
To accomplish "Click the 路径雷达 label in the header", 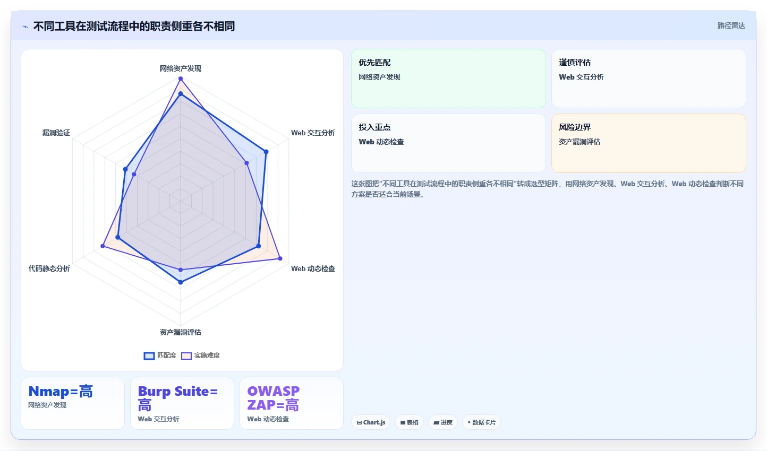I will pyautogui.click(x=731, y=25).
